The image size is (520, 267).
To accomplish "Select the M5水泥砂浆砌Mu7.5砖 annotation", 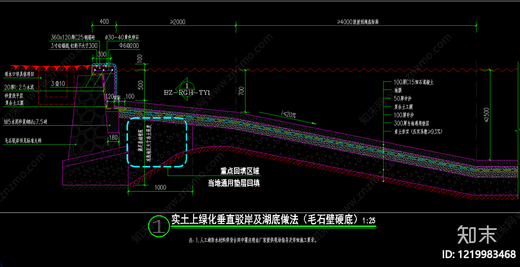I will click(26, 122).
